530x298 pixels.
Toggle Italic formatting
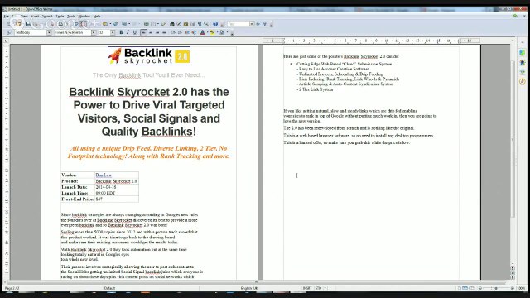tap(128, 32)
